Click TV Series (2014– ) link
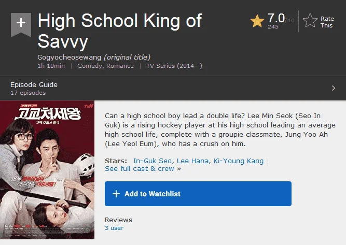 pyautogui.click(x=174, y=66)
